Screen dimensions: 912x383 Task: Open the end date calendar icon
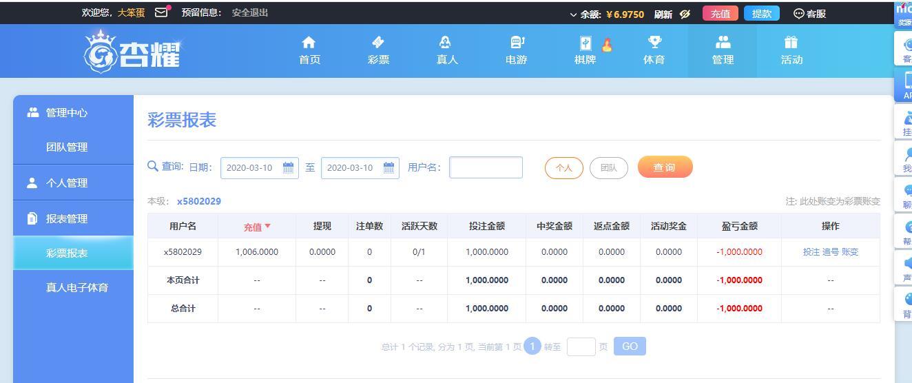click(x=389, y=167)
